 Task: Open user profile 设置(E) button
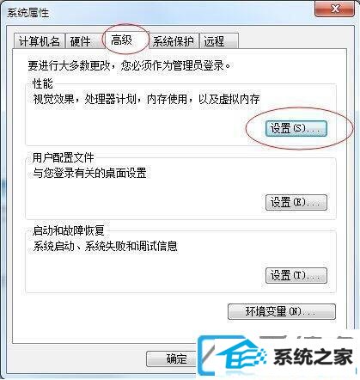click(x=296, y=202)
